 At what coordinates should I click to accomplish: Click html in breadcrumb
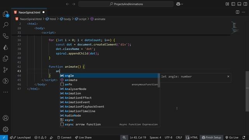click(53, 19)
